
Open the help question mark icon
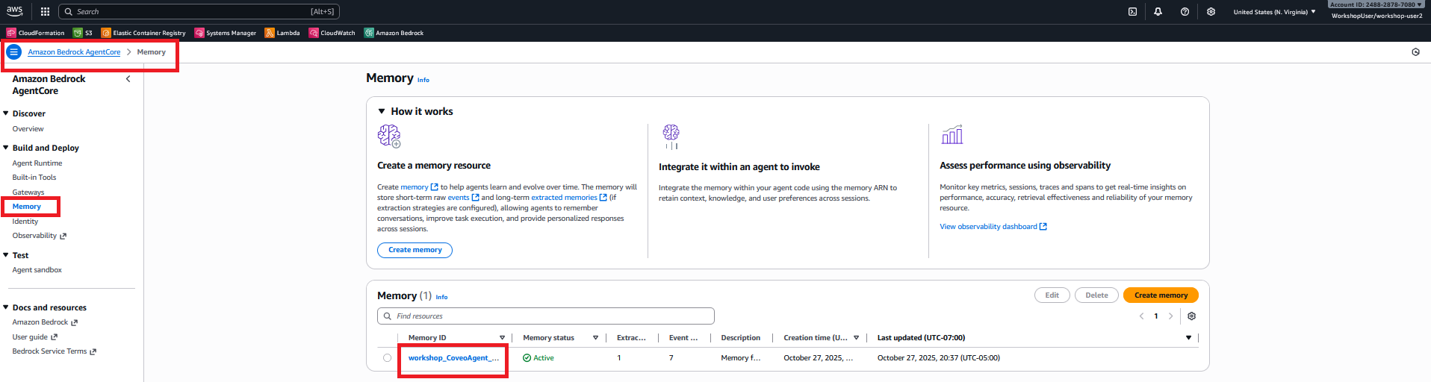point(1185,12)
